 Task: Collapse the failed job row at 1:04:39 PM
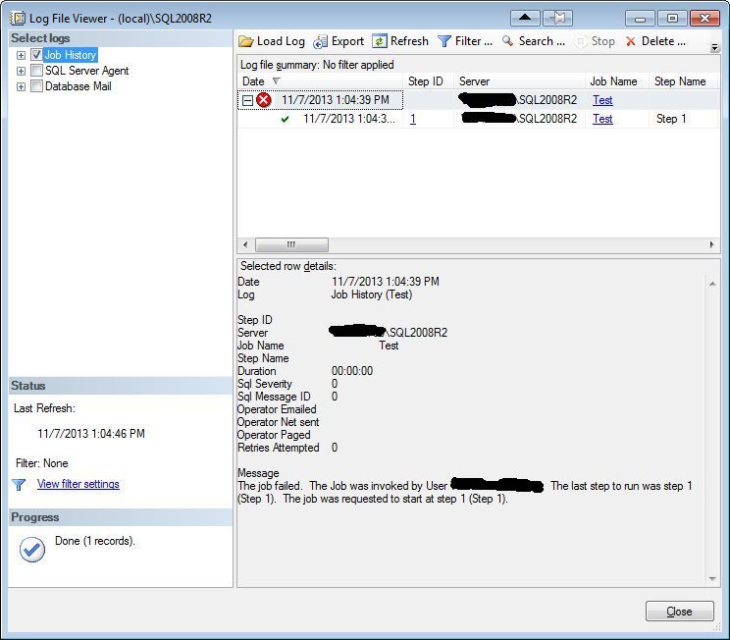coord(247,100)
